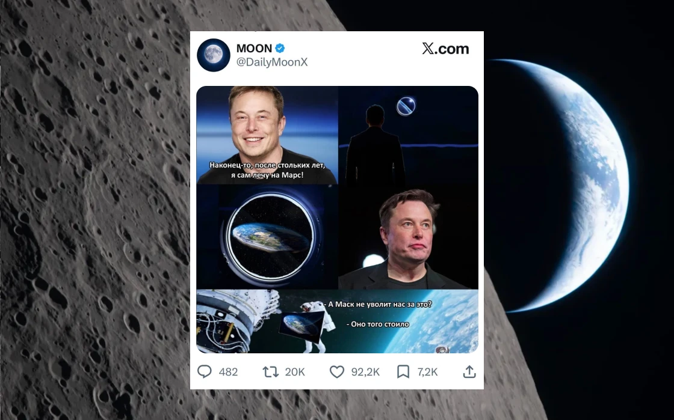Image resolution: width=674 pixels, height=420 pixels.
Task: Like the post with the heart icon
Action: 337,371
